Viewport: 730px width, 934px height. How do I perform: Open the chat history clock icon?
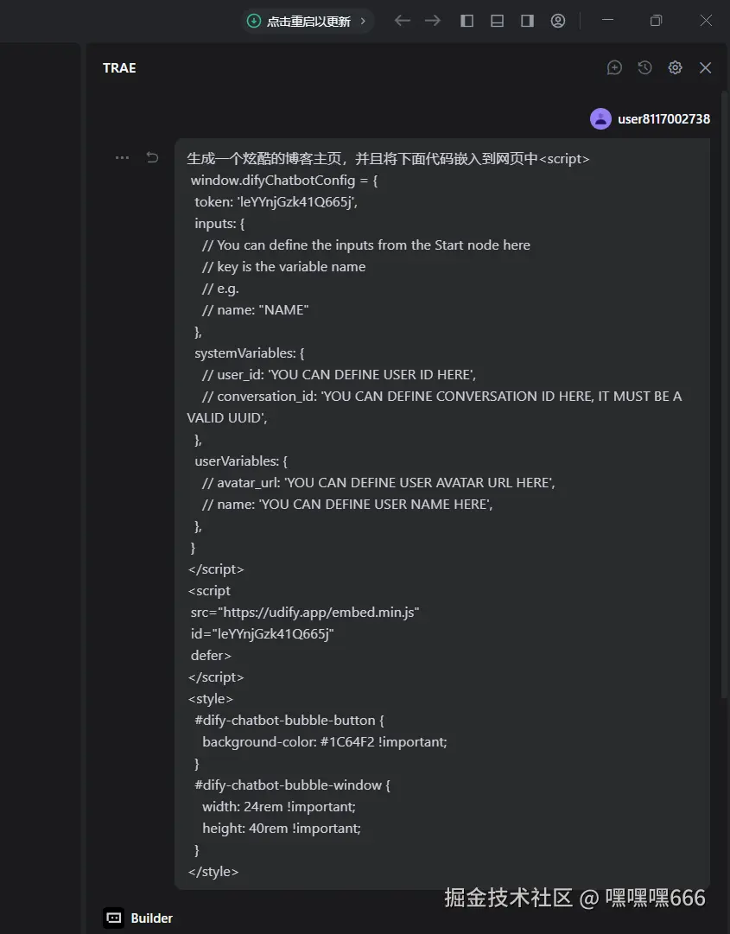[644, 68]
